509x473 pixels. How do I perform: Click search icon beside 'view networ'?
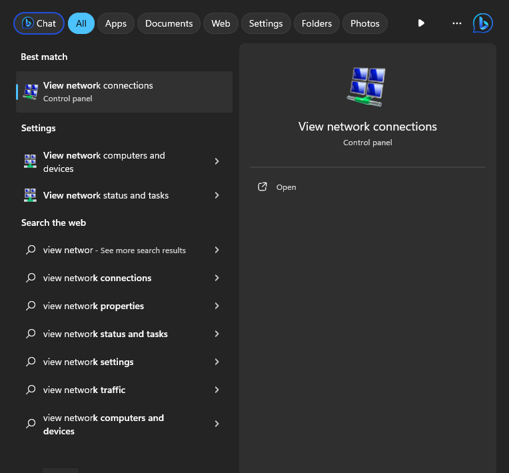coord(31,250)
